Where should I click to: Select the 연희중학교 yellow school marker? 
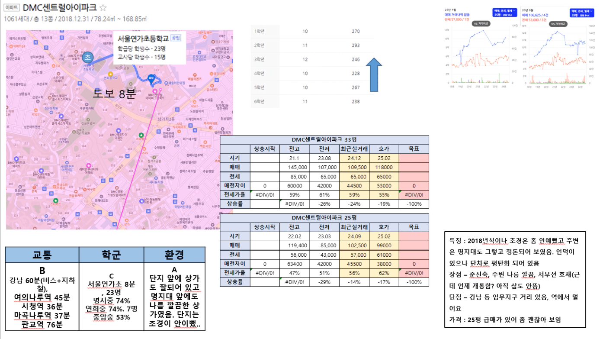pyautogui.click(x=110, y=74)
